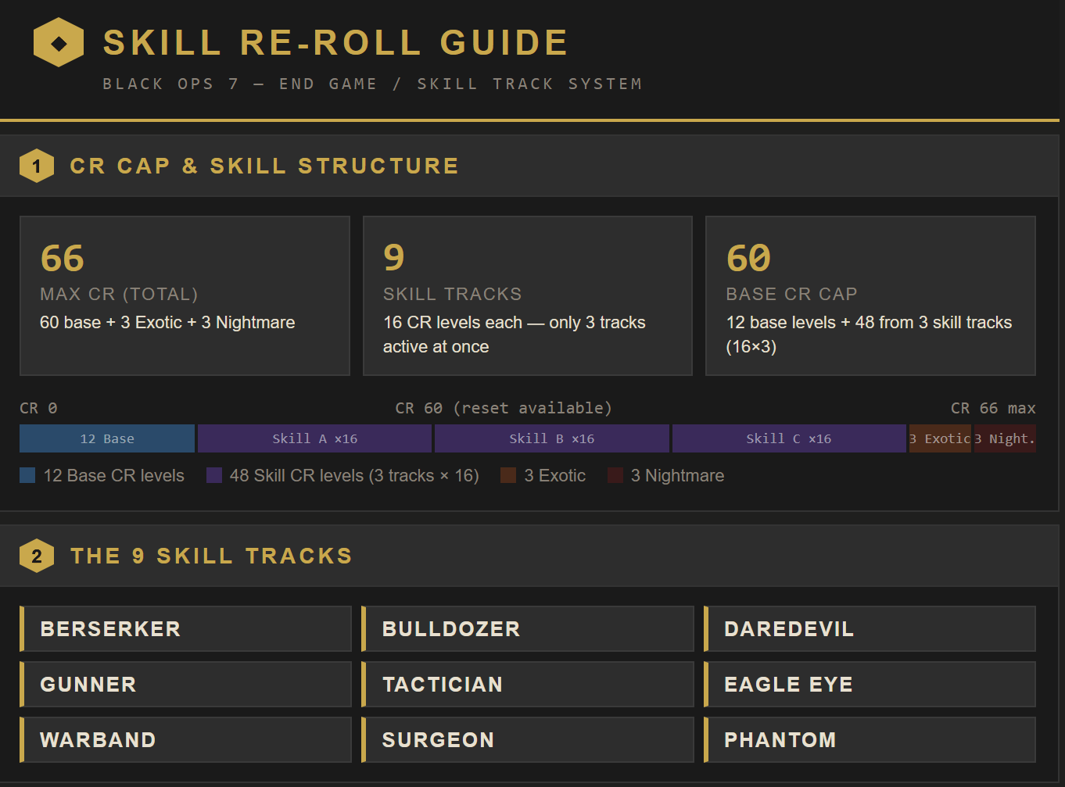Click the brown 3 Exotic legend swatch

(508, 475)
